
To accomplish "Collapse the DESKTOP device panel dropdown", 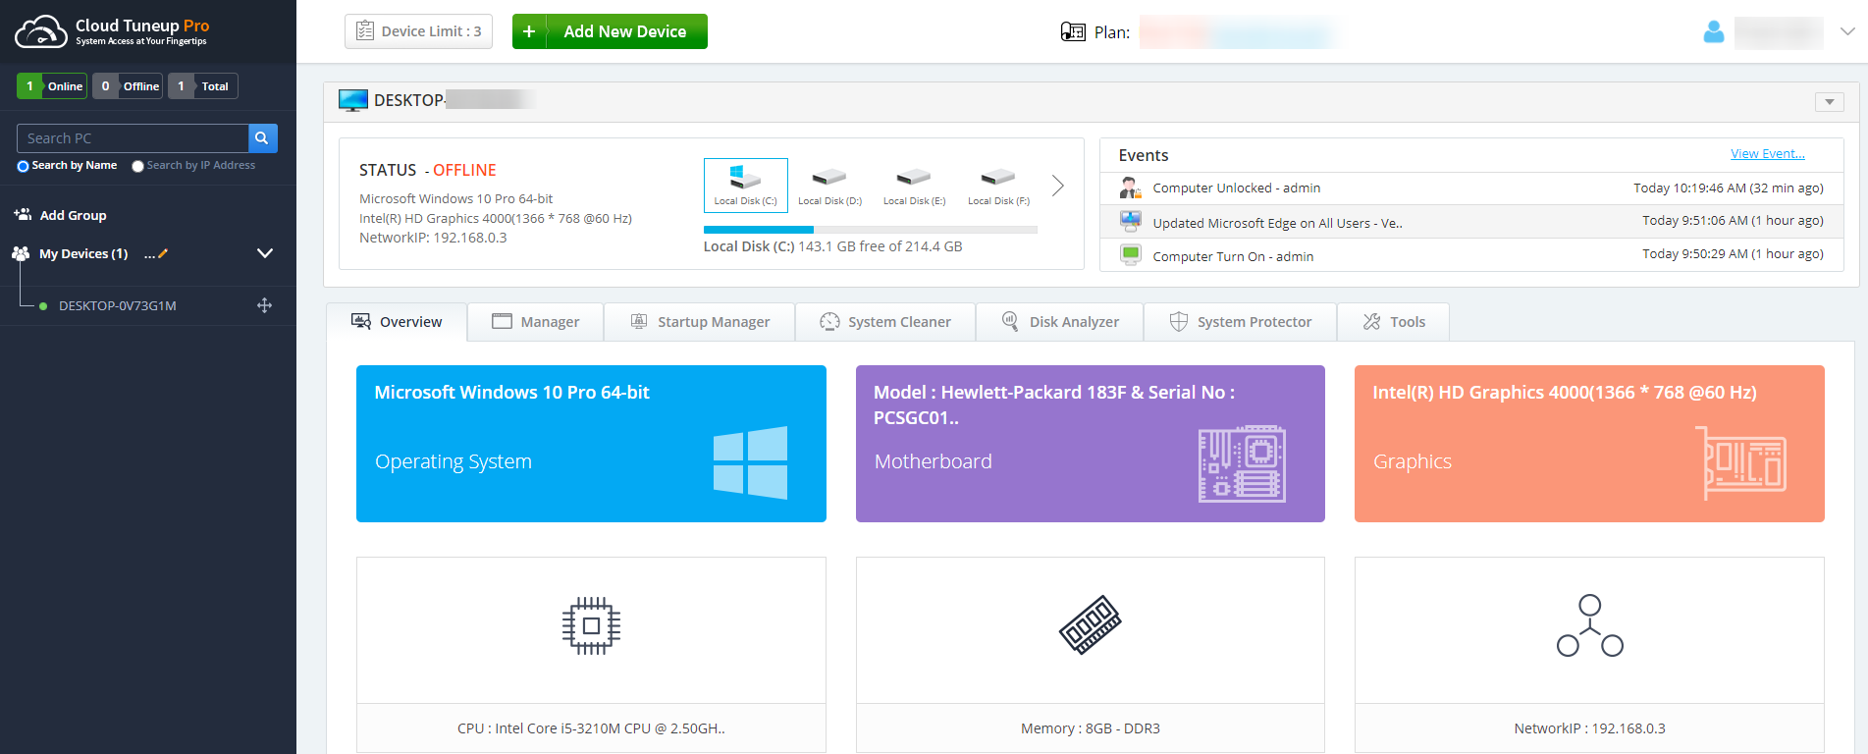I will coord(1829,102).
